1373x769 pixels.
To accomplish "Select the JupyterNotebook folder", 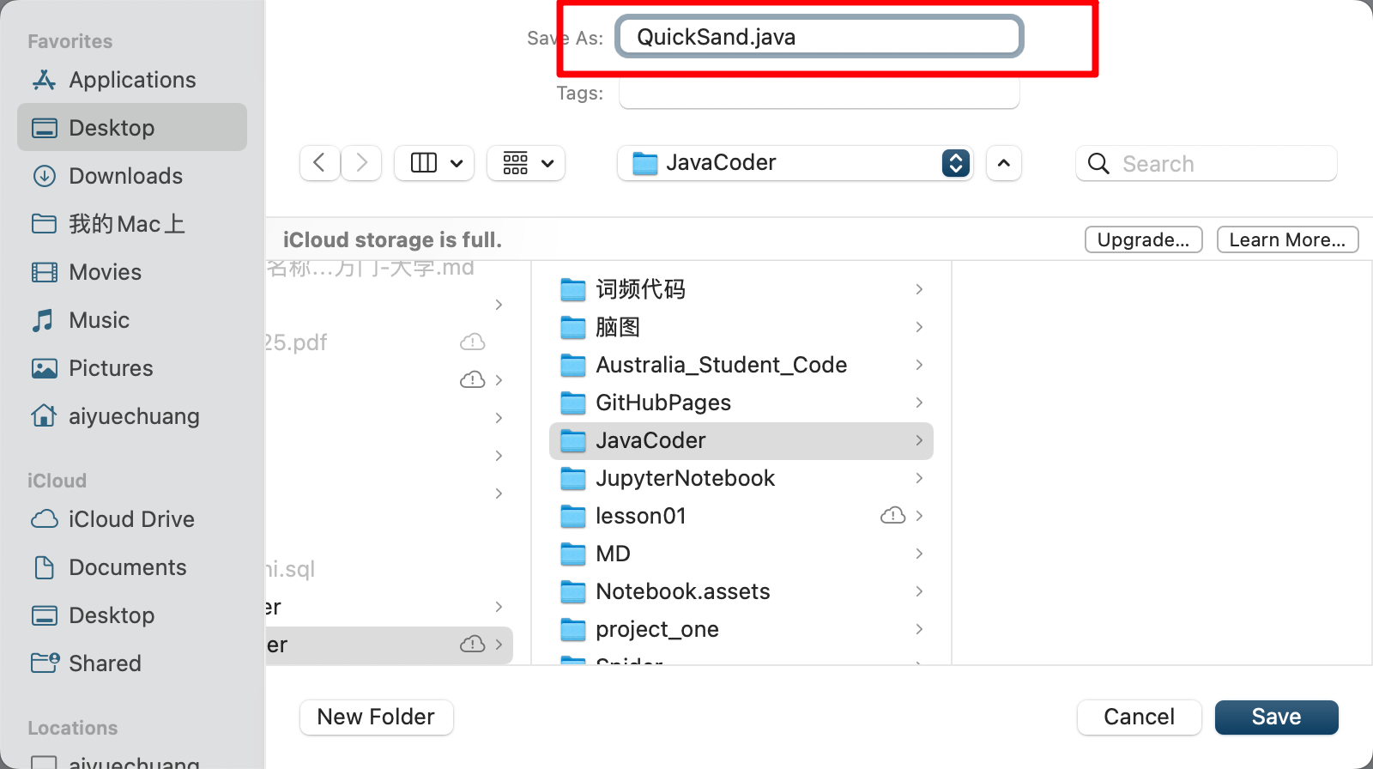I will coord(741,478).
